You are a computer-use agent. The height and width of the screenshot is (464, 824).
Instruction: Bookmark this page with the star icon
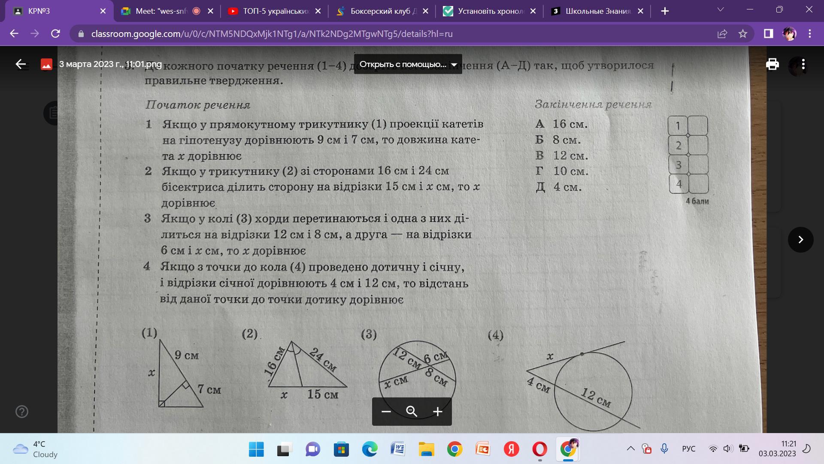743,34
